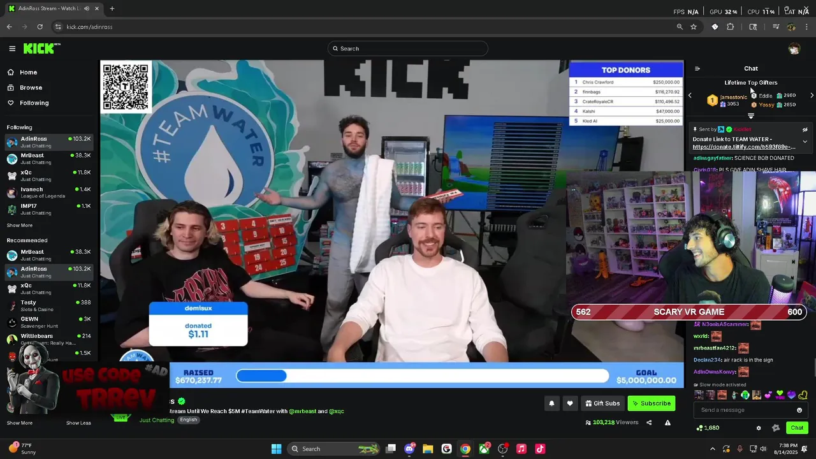Toggle stream notifications bell button

coord(551,403)
